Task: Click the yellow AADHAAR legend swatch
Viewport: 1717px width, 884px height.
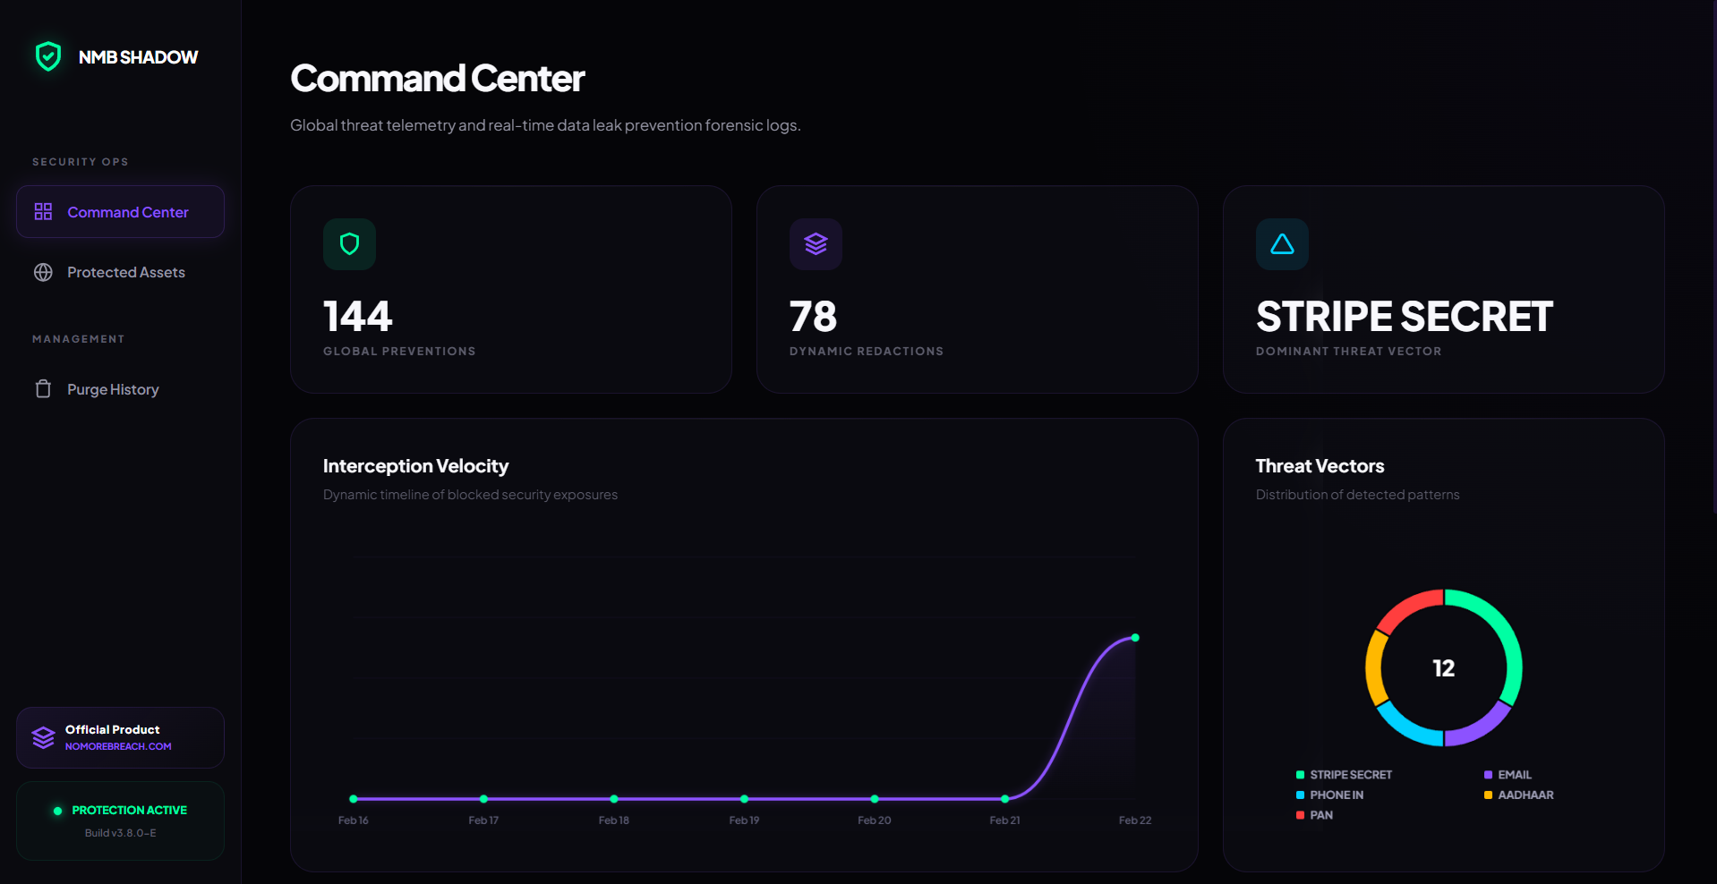Action: tap(1488, 795)
